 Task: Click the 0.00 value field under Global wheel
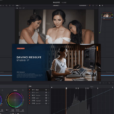(x=13, y=110)
